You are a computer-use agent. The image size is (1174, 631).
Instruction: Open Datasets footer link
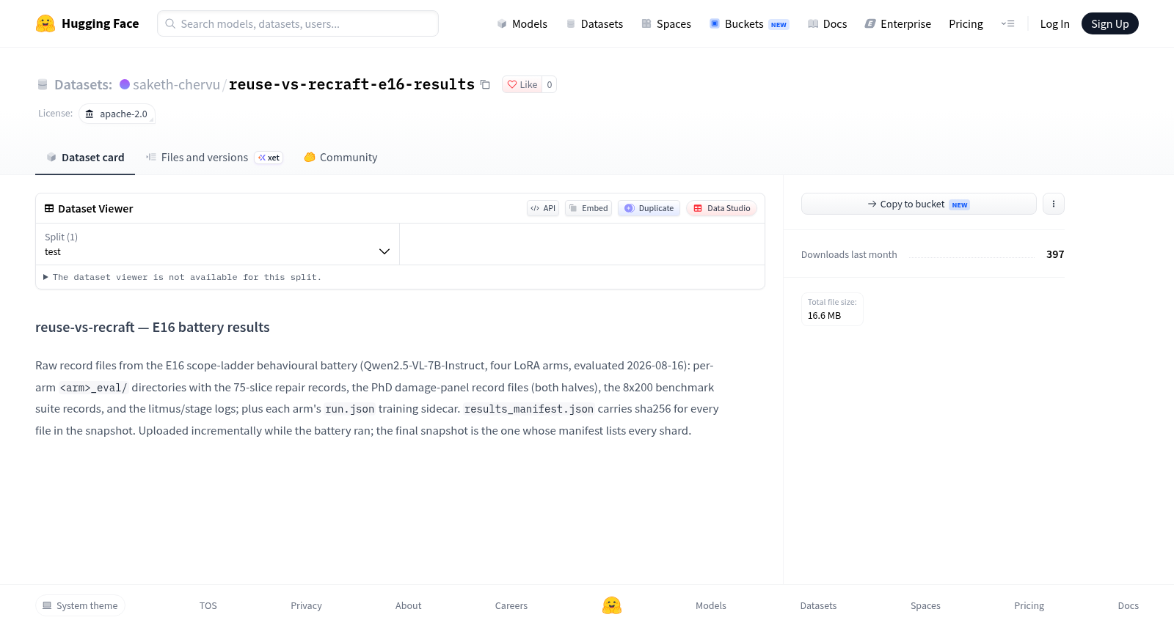818,605
